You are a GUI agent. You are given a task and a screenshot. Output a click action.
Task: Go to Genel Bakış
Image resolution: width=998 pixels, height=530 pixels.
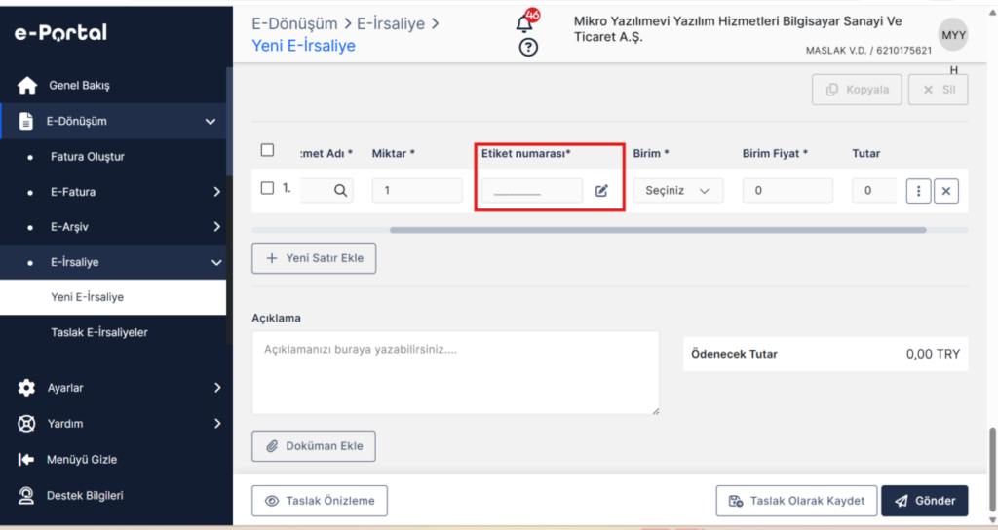79,86
